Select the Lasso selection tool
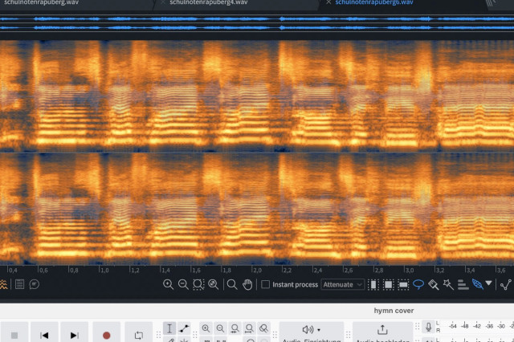The image size is (514, 342). pyautogui.click(x=418, y=284)
